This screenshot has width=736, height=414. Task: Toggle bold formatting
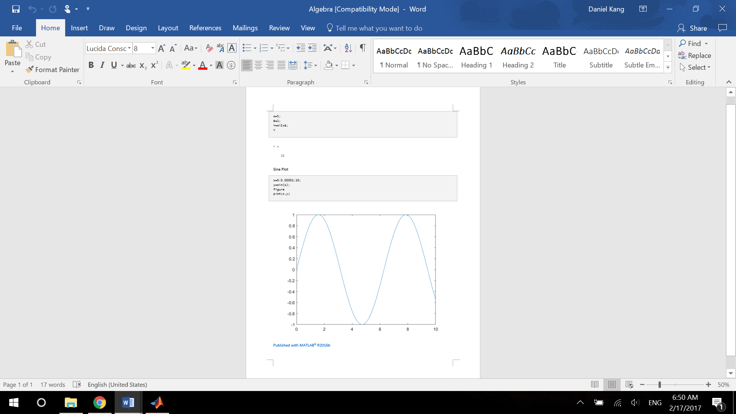[x=91, y=65]
